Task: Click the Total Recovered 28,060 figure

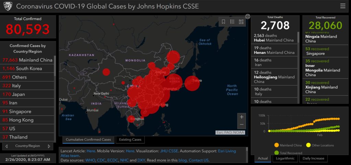Action: click(x=326, y=26)
